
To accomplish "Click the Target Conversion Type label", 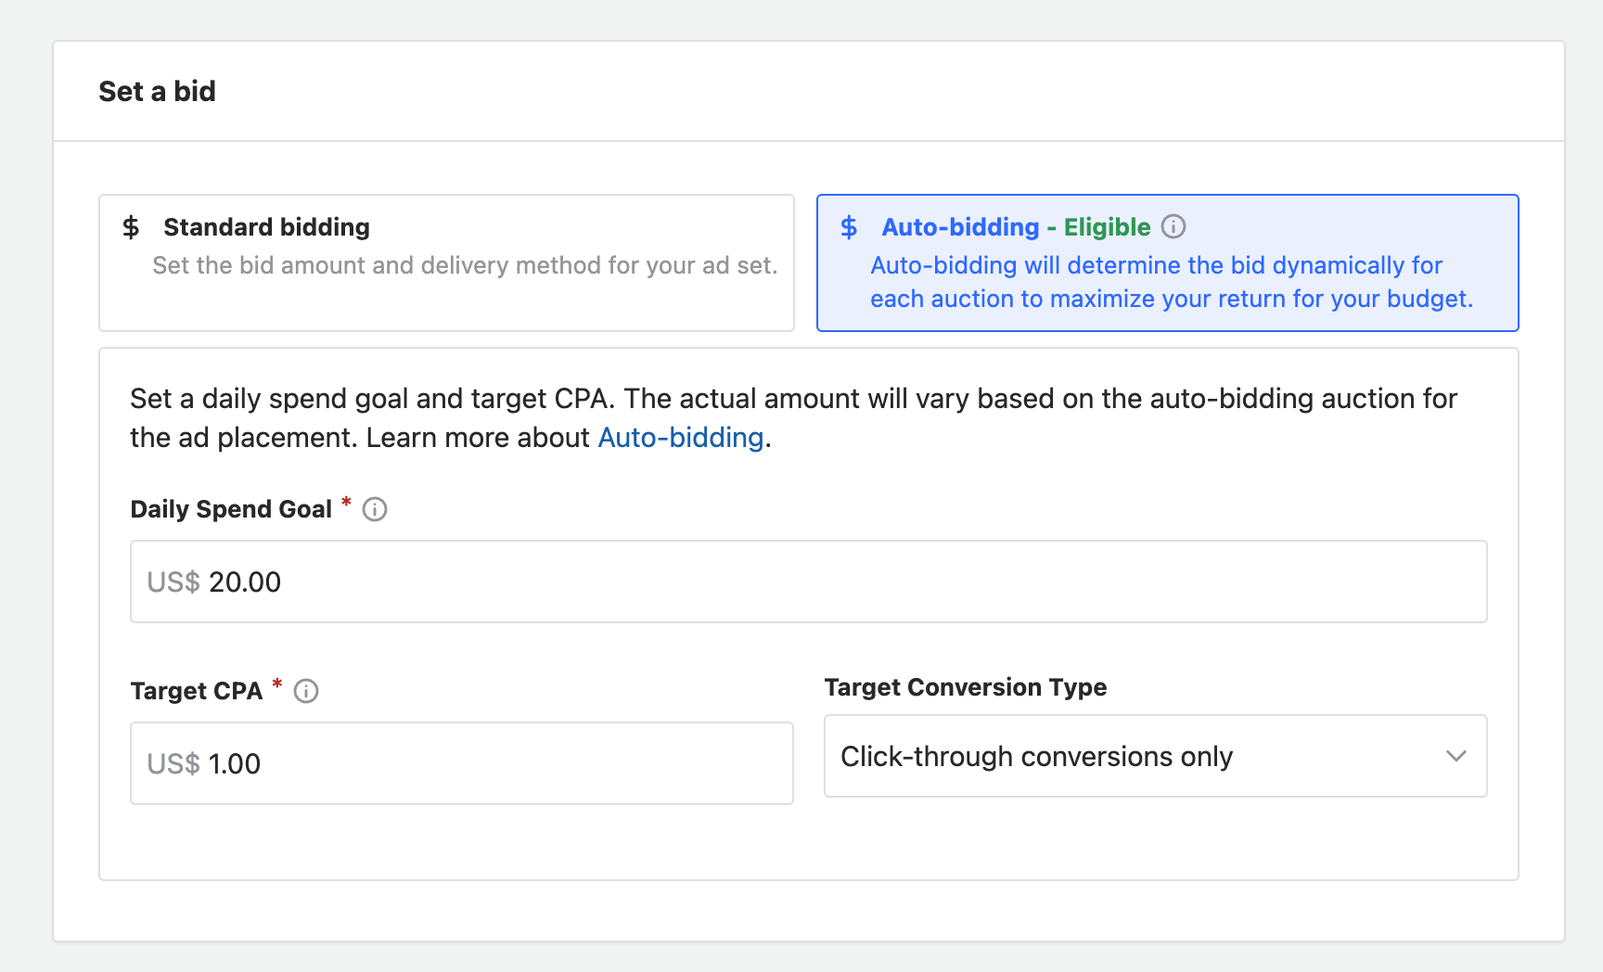I will (965, 687).
